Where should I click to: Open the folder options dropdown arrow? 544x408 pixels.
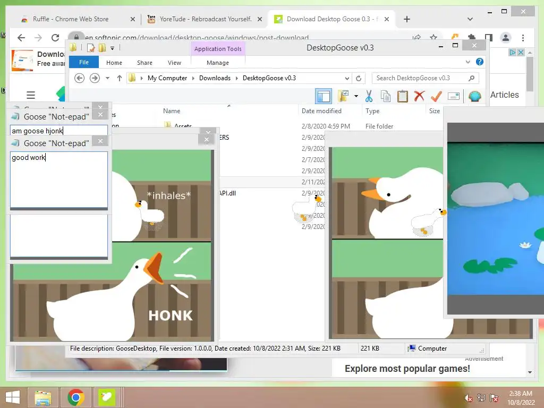(356, 96)
